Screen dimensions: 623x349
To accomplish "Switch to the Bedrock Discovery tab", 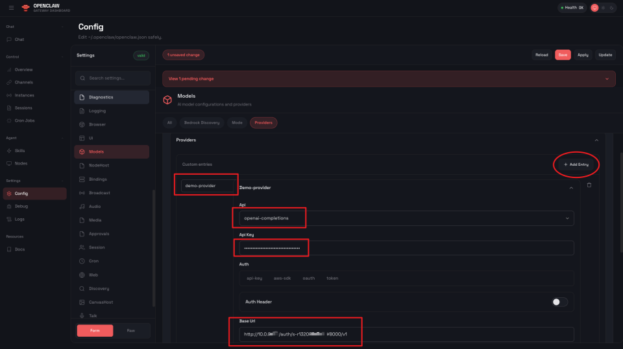I will [202, 122].
